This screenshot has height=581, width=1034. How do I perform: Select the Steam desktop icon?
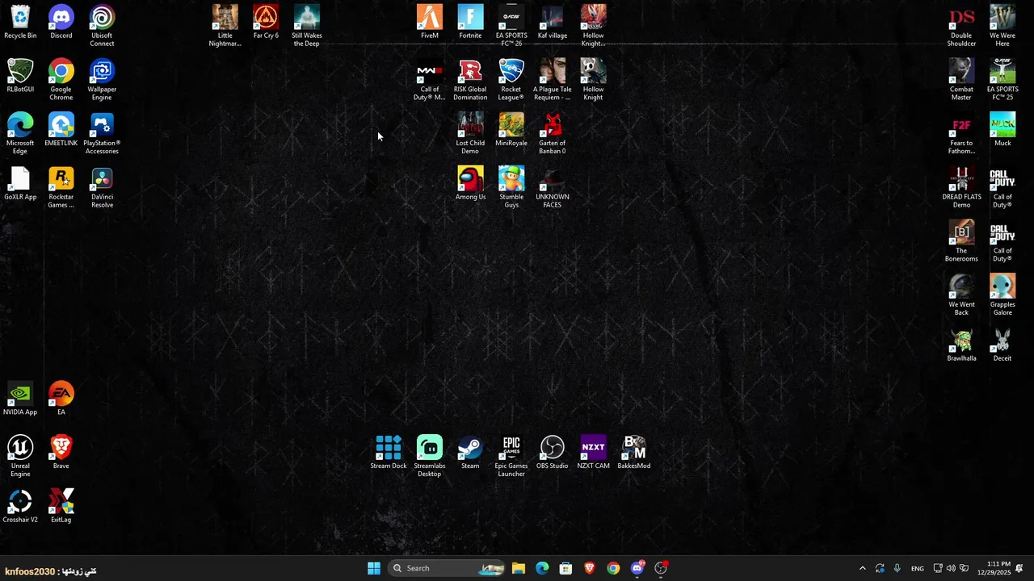(470, 453)
